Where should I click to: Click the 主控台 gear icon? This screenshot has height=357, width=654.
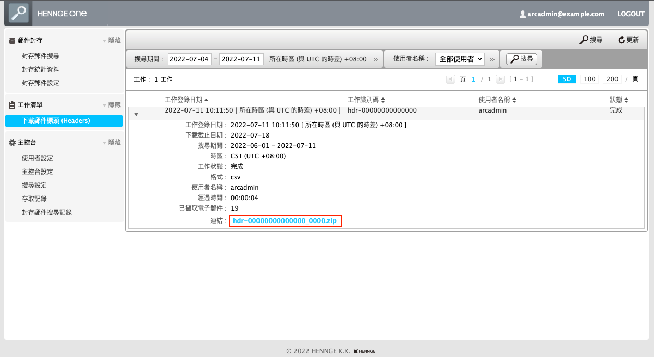(12, 142)
